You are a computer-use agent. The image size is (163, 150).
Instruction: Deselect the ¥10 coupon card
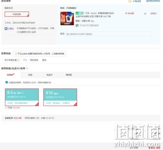[60, 97]
